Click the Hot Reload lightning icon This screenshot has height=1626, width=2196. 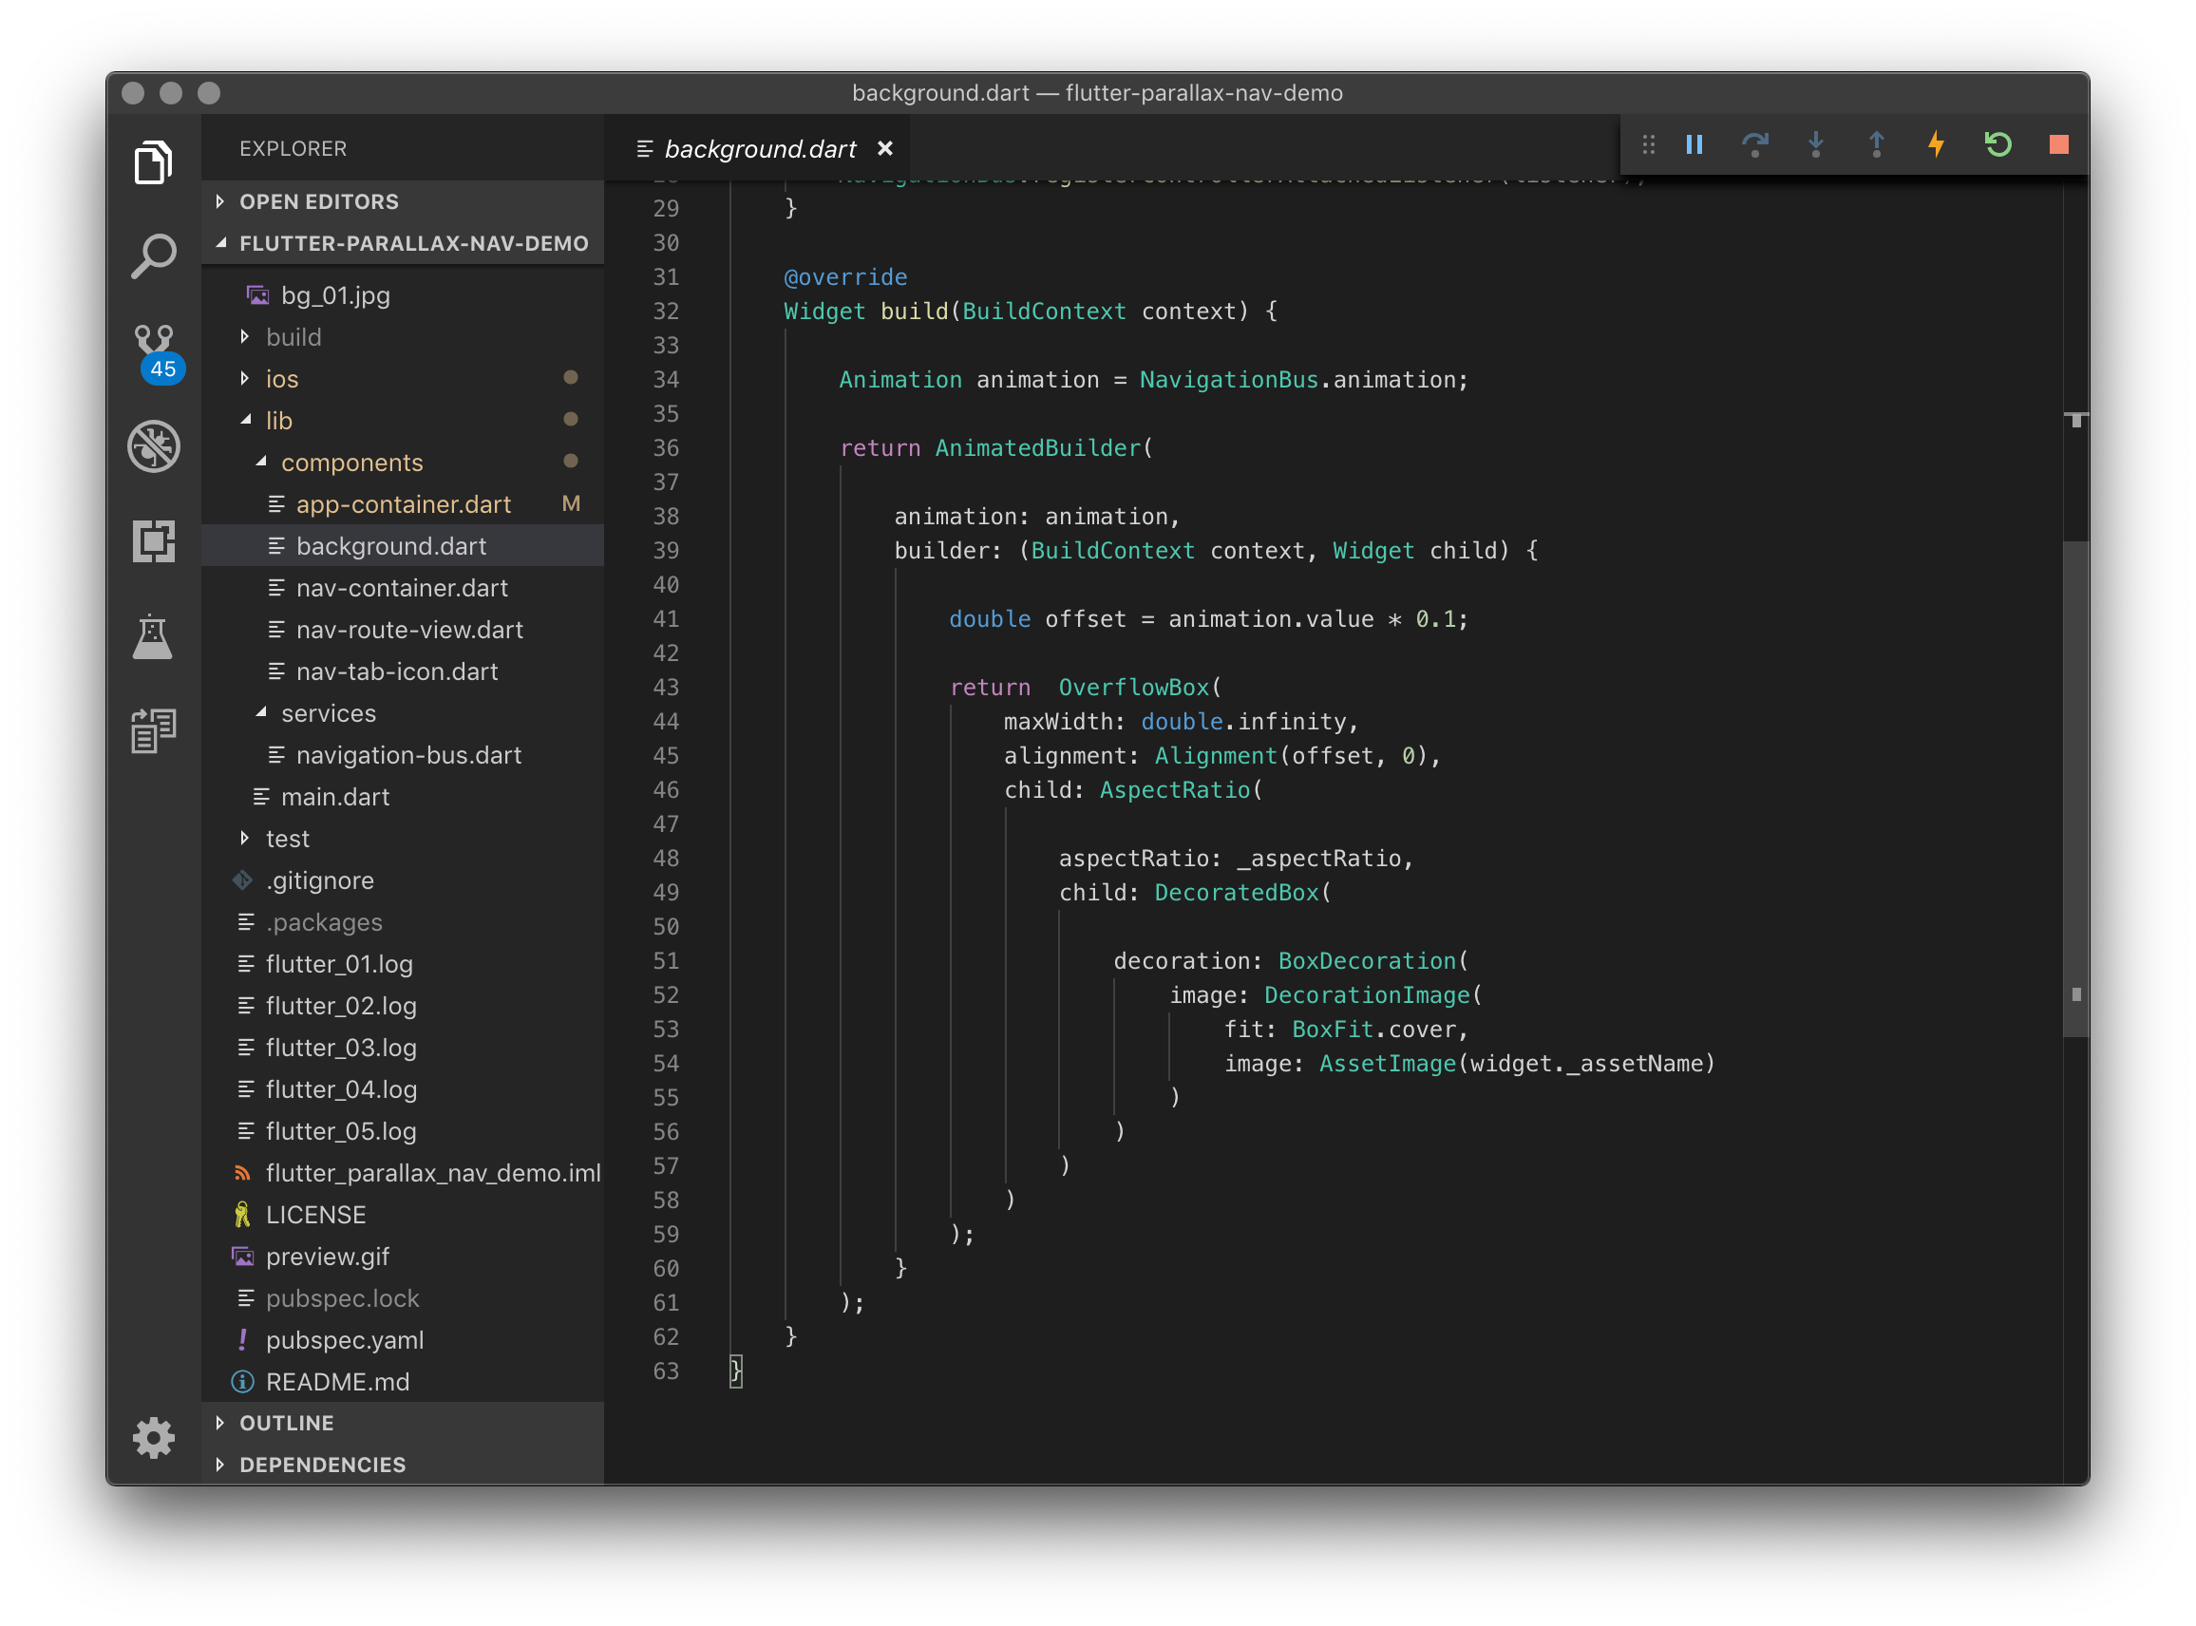click(1936, 145)
